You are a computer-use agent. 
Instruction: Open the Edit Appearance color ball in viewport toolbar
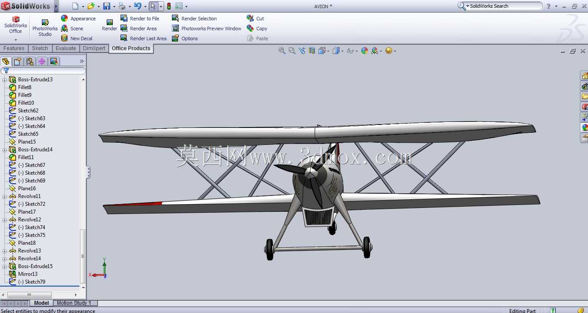pos(365,51)
